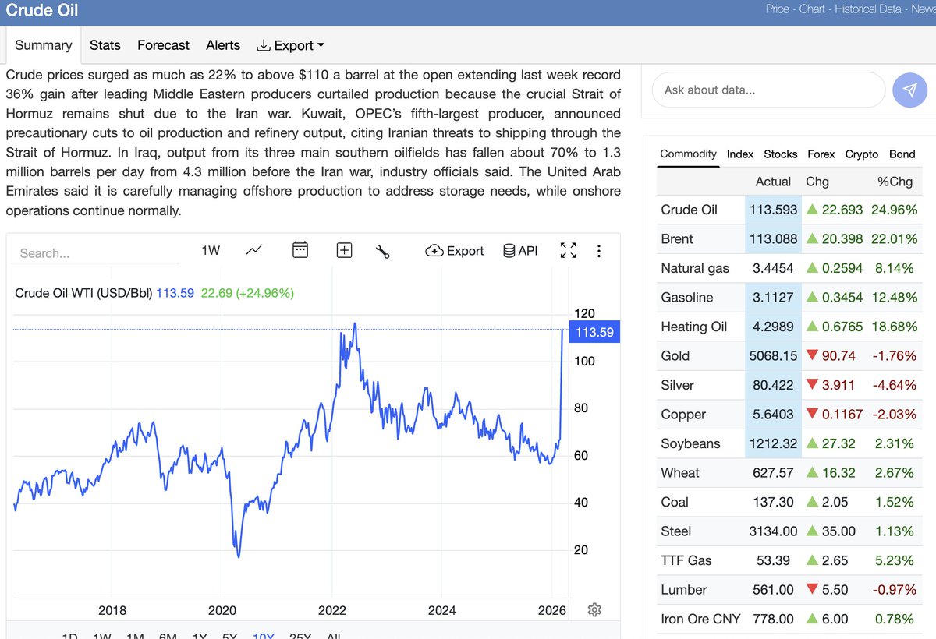The height and width of the screenshot is (639, 936).
Task: Open the Alerts tab
Action: (x=223, y=45)
